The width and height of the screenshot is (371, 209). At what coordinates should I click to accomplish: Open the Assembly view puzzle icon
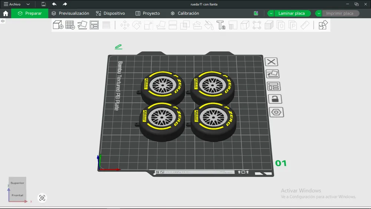323,25
